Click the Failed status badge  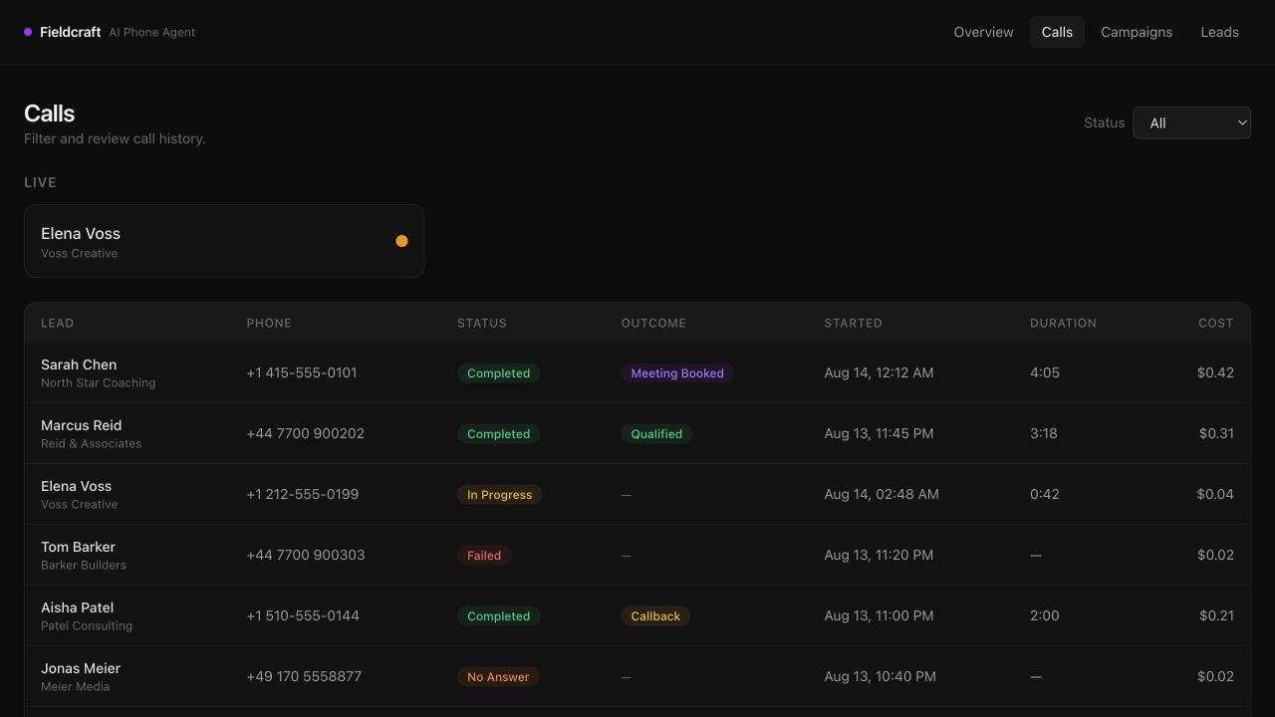(484, 556)
